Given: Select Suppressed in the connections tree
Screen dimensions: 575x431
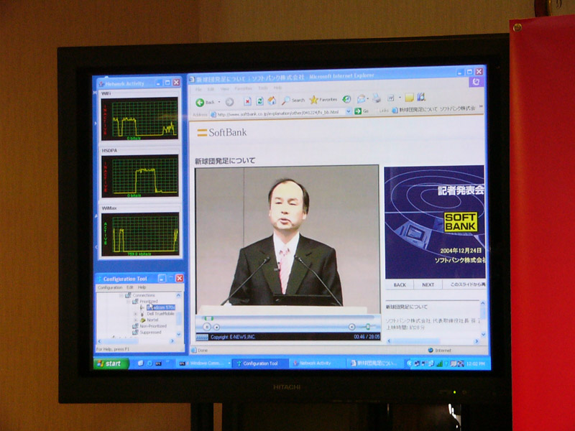Looking at the screenshot, I should pyautogui.click(x=150, y=333).
